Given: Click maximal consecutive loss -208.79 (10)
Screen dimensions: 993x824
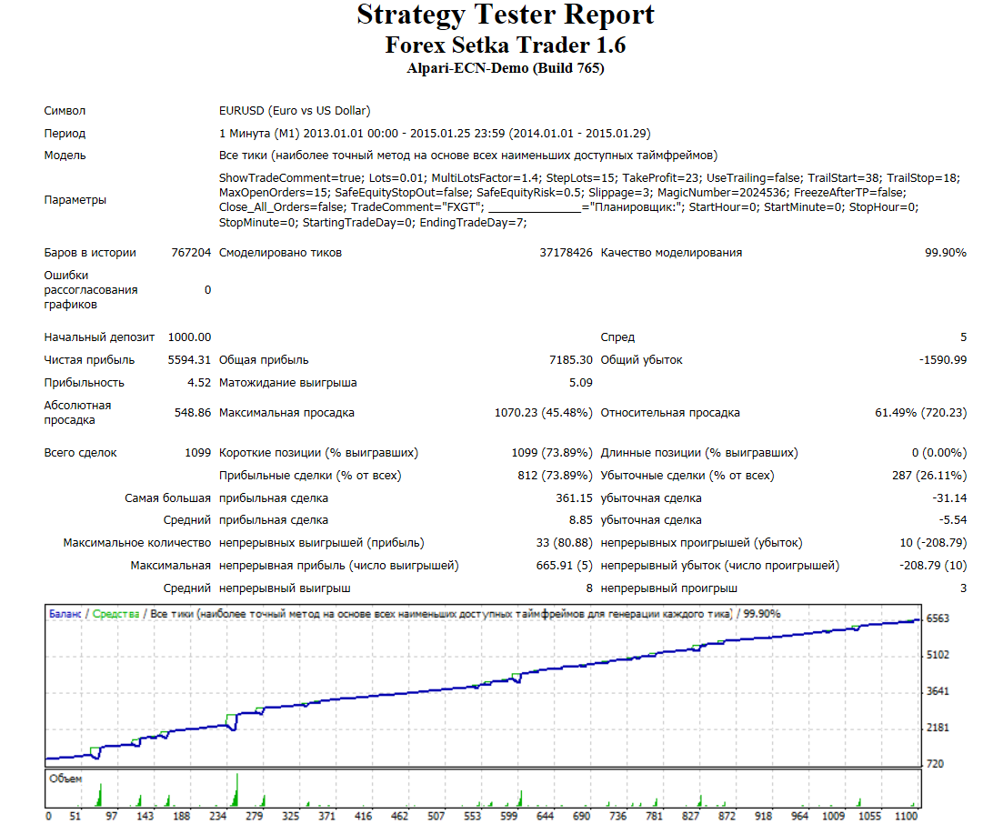Looking at the screenshot, I should pyautogui.click(x=933, y=566).
